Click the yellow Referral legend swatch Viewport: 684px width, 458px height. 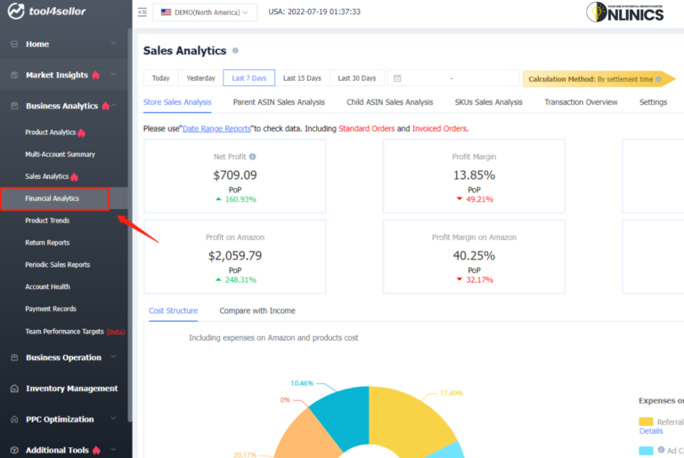[646, 422]
